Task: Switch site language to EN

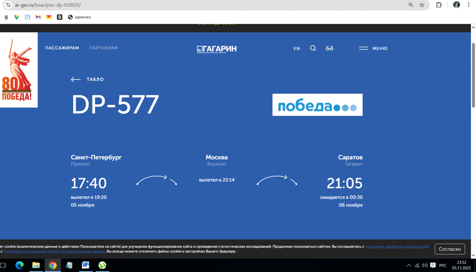Action: pyautogui.click(x=297, y=48)
